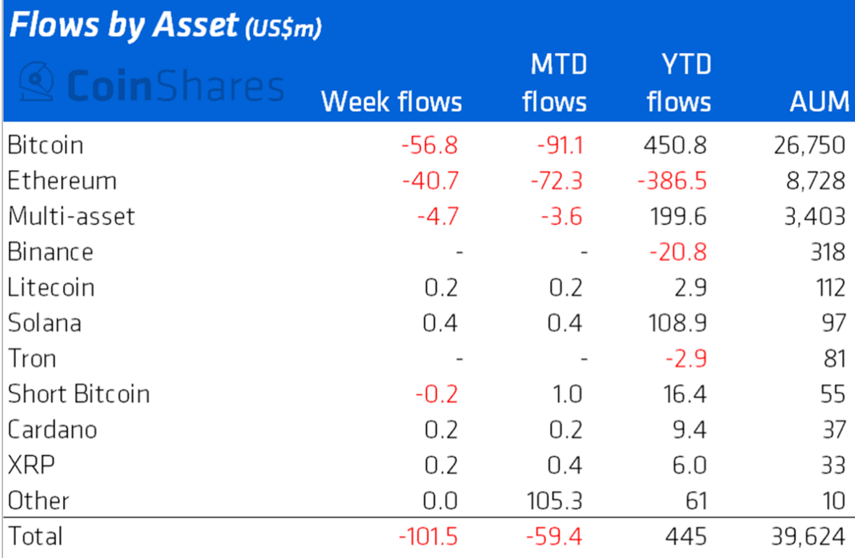Click Ethereum's YTD flows value -386.5

(672, 181)
